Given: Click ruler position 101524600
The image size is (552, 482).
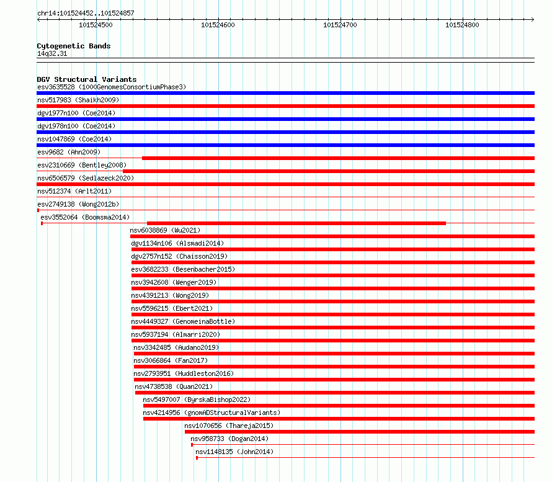Looking at the screenshot, I should click(x=218, y=25).
